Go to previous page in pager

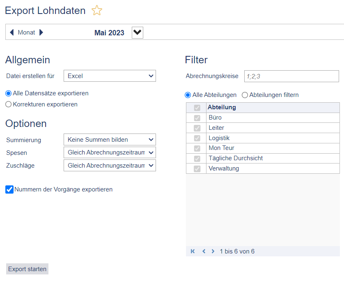204,251
